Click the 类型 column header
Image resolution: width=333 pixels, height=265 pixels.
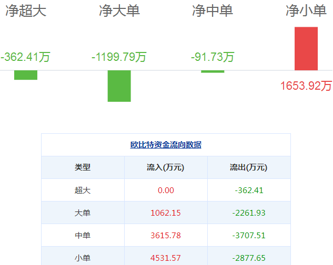[x=83, y=167]
